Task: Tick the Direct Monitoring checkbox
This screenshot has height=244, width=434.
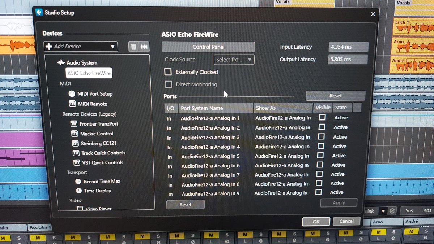Action: point(168,84)
